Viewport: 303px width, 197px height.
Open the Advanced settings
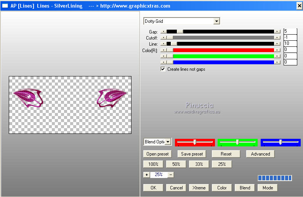tap(260, 154)
